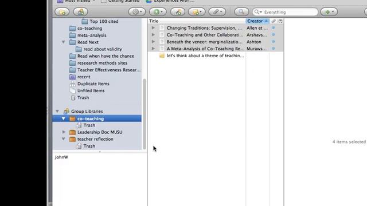Select A Meta-Analysis of Co-Teaching Re title
The image size is (367, 206).
coord(205,49)
